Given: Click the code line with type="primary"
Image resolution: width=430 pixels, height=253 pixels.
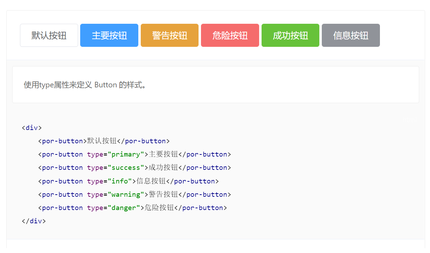Looking at the screenshot, I should (x=135, y=154).
